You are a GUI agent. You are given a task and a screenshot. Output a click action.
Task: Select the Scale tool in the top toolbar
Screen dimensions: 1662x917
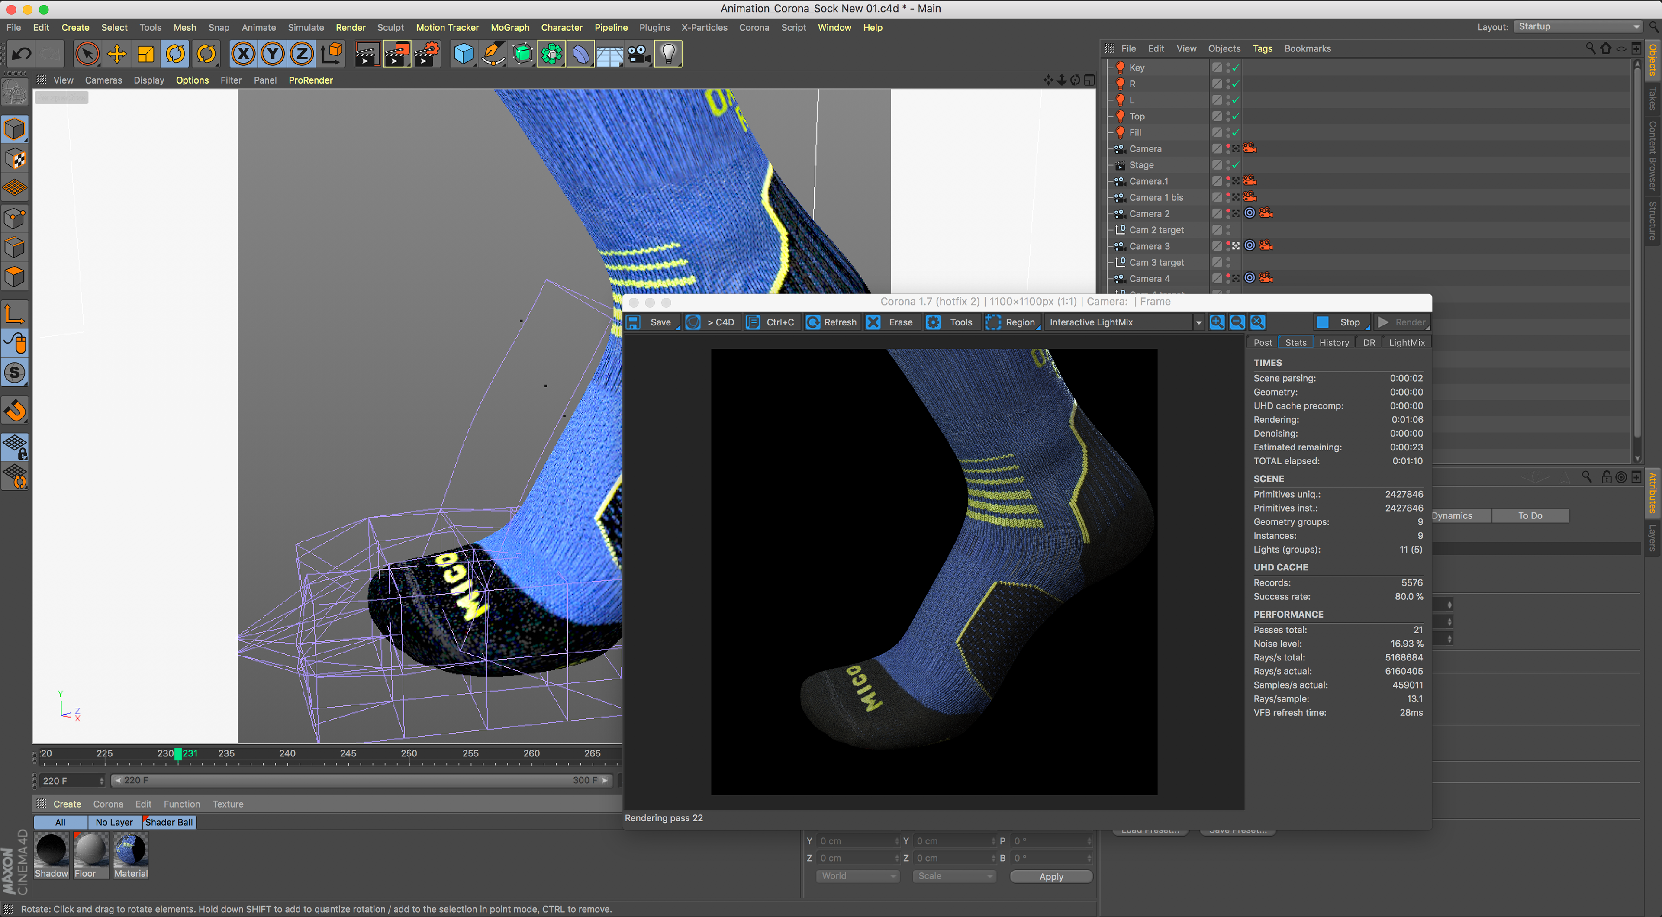point(146,54)
